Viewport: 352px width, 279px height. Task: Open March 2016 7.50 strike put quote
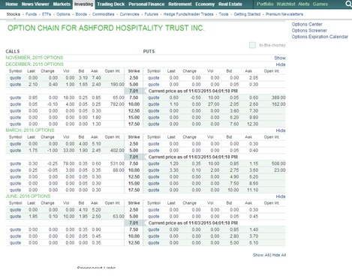(153, 163)
